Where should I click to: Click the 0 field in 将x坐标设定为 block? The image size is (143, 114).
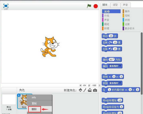[x=121, y=107]
